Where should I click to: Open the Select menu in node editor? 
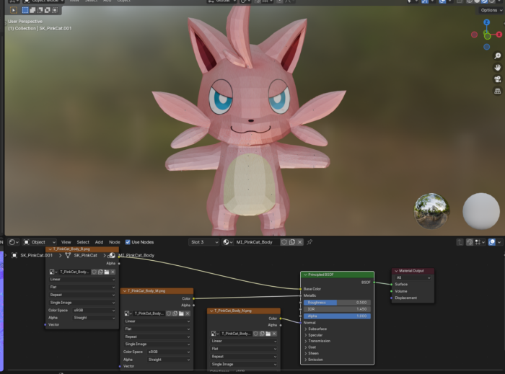coord(83,242)
